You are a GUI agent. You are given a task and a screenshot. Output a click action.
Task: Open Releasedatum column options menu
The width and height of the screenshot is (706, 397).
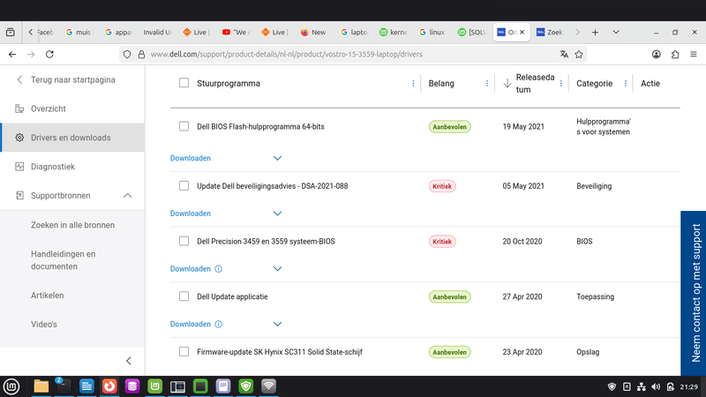[x=560, y=83]
